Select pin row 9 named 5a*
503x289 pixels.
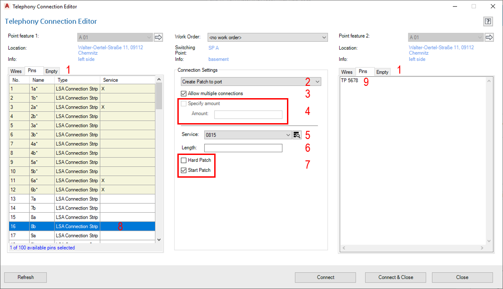(82, 162)
